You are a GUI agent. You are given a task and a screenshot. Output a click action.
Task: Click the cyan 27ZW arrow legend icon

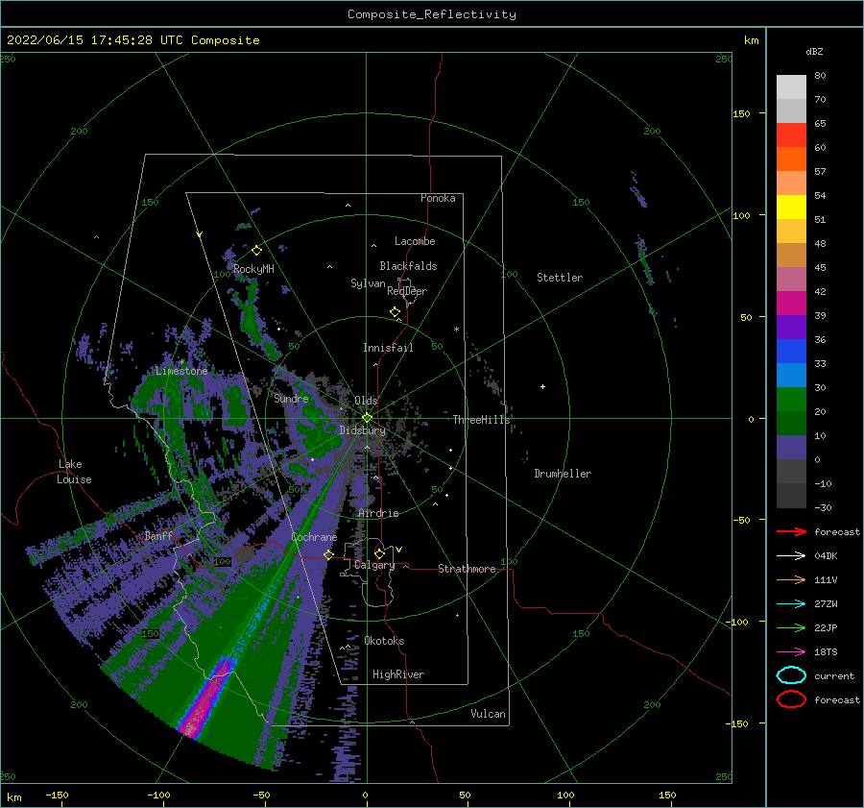coord(791,604)
